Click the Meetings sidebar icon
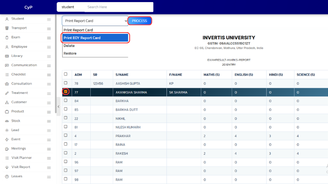The image size is (328, 184). (x=7, y=148)
